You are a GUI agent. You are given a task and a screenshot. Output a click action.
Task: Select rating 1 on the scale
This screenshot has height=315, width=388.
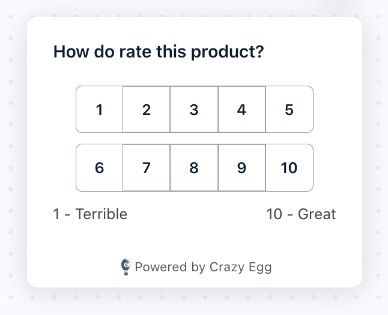click(99, 109)
